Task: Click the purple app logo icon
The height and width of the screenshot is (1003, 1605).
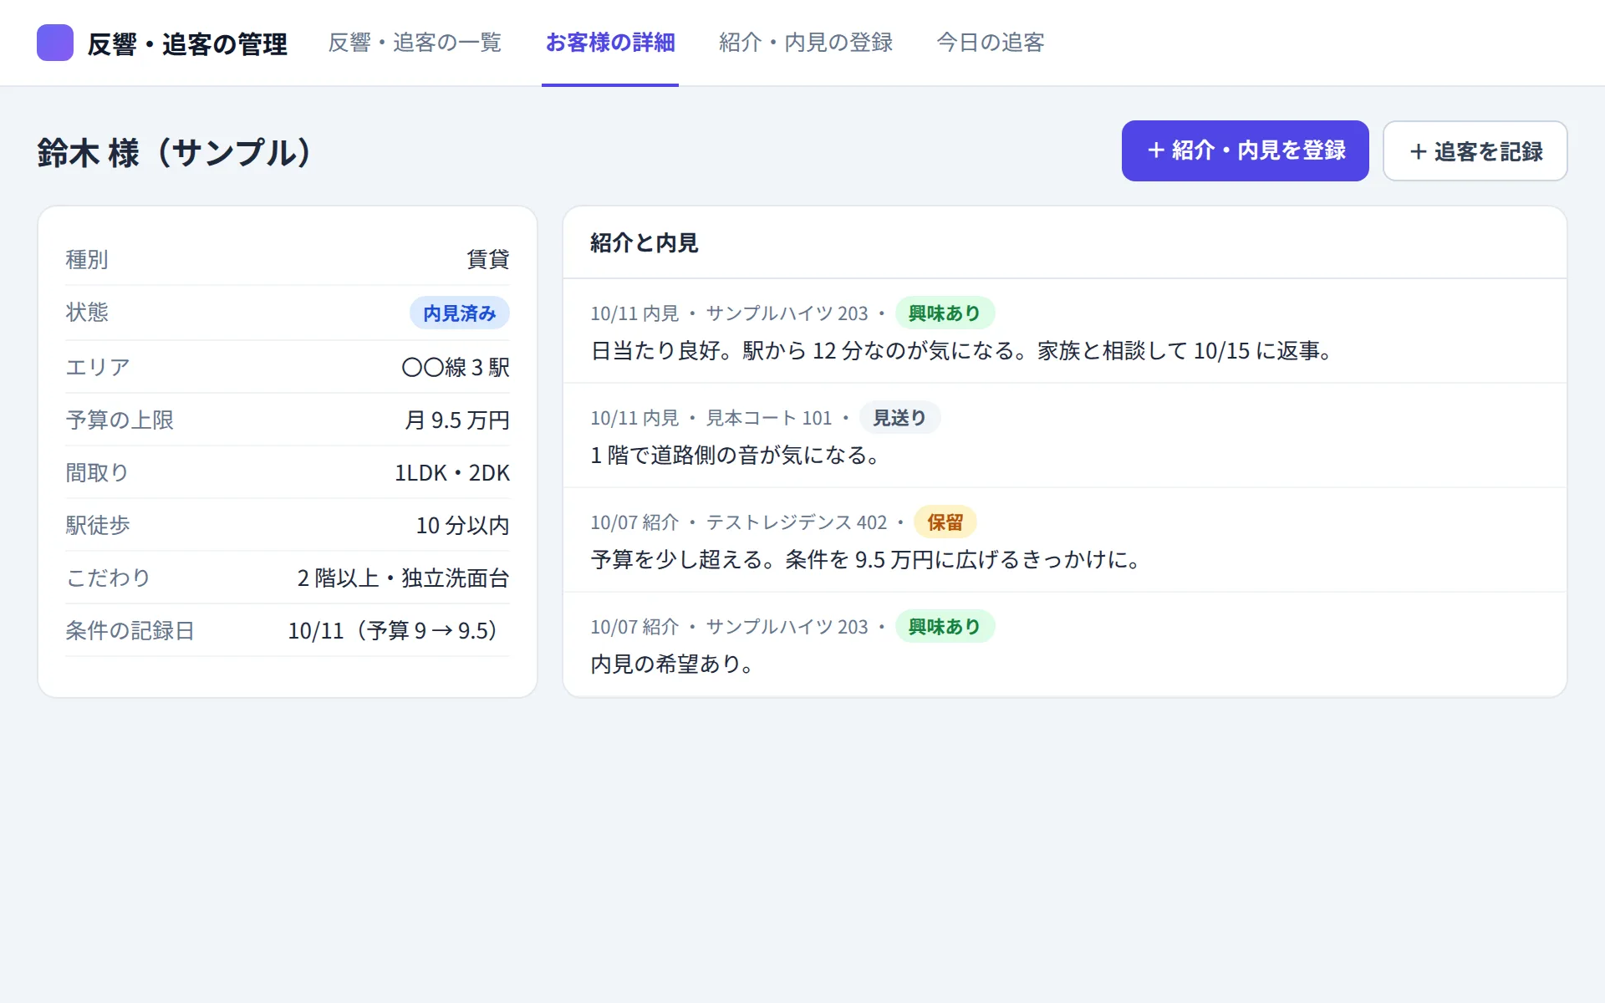Action: pos(55,43)
